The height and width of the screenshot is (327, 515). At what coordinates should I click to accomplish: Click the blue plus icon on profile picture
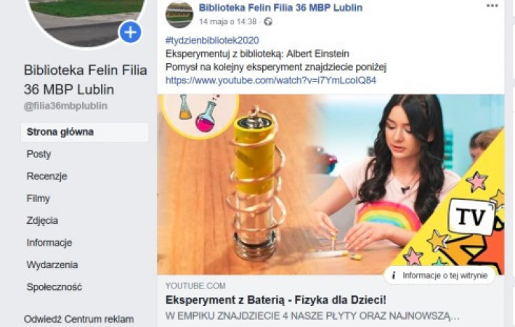[131, 32]
